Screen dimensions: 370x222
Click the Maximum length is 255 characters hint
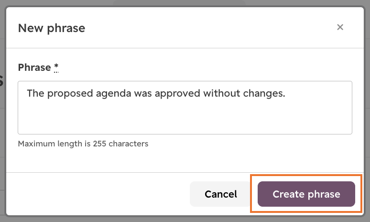(83, 144)
